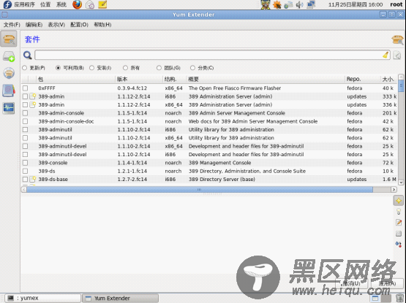Click the vertical scrollbar thumb of list
Image resolution: width=406 pixels, height=303 pixels.
(401, 86)
